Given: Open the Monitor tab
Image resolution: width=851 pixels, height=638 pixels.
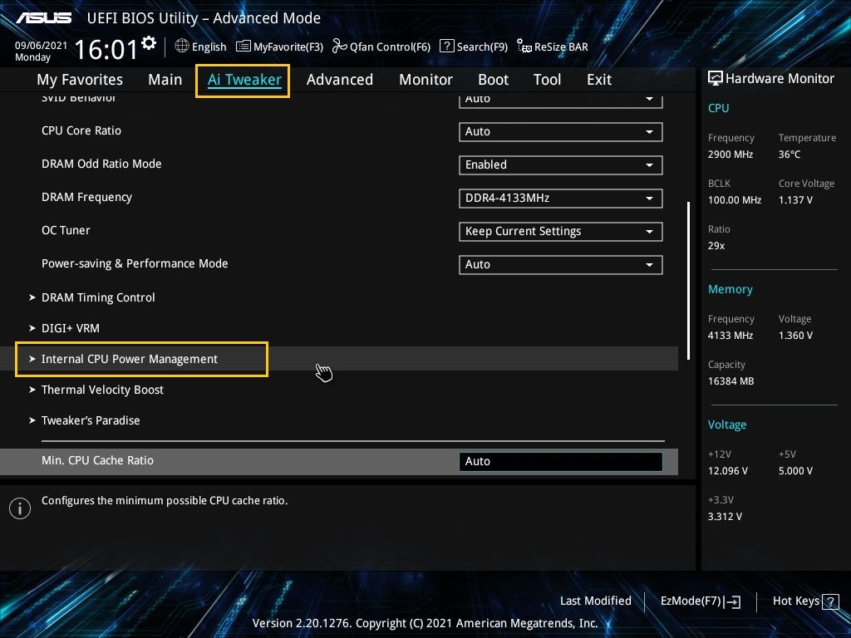Looking at the screenshot, I should [x=426, y=80].
